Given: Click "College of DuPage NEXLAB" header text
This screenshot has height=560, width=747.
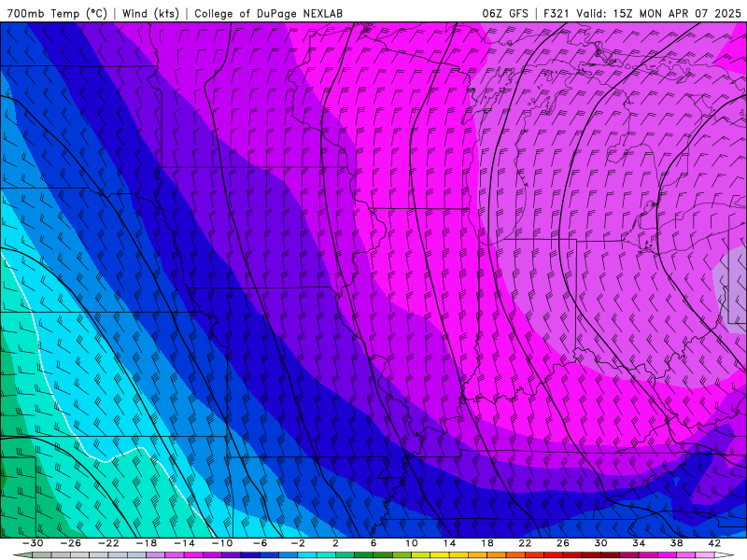Looking at the screenshot, I should (268, 13).
